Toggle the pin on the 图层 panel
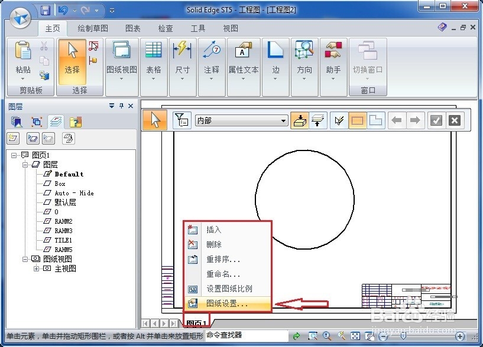Screen dimensions: 483x347 point(122,106)
